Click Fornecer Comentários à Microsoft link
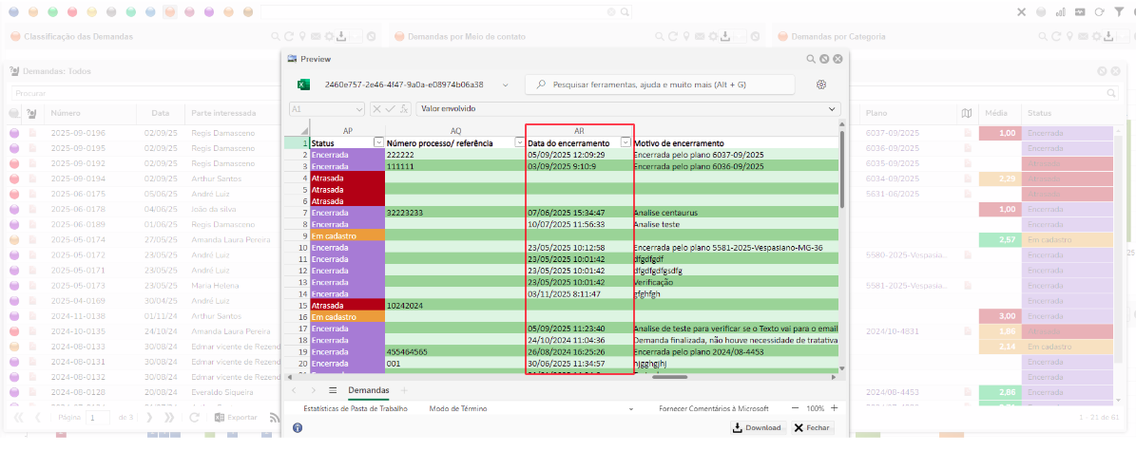This screenshot has height=470, width=1136. pyautogui.click(x=713, y=408)
